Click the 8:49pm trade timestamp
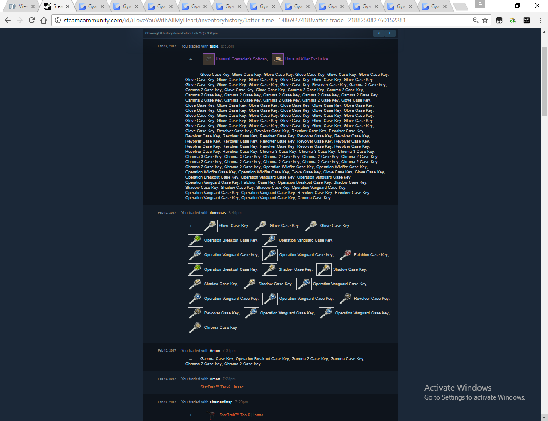Screen dimensions: 548x421 [235, 213]
